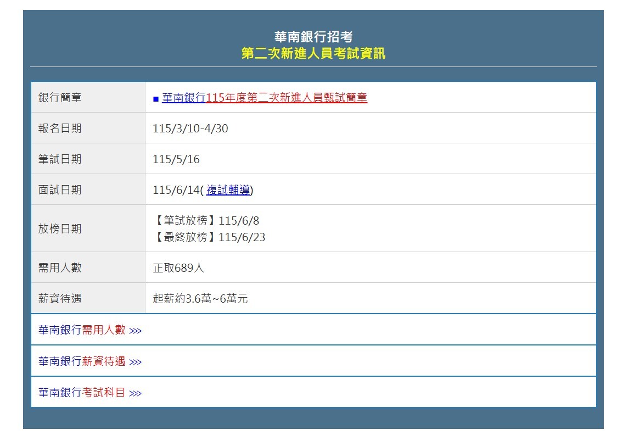Image resolution: width=623 pixels, height=435 pixels.
Task: Click the 筆試日期 value 115/5/16
Action: [x=176, y=159]
